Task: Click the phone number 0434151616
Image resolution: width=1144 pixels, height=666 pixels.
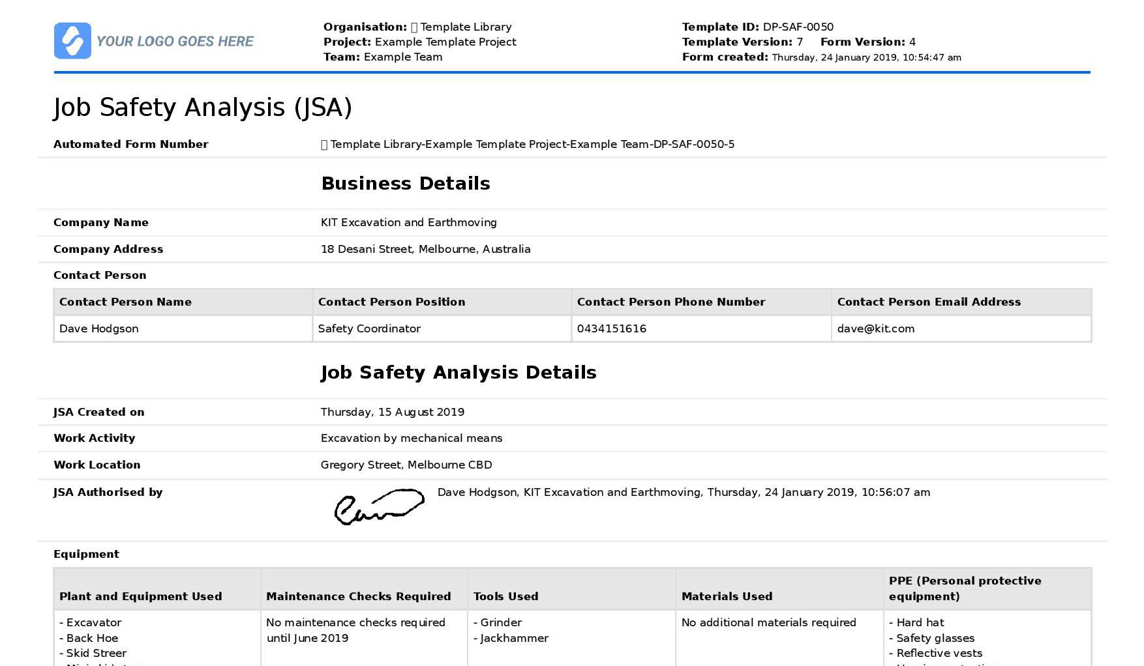Action: click(611, 328)
